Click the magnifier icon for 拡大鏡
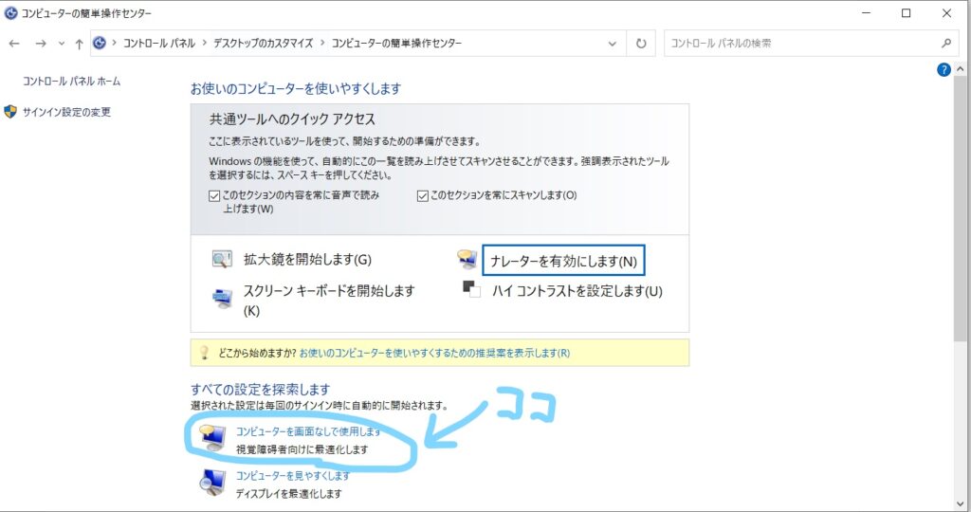 (222, 259)
